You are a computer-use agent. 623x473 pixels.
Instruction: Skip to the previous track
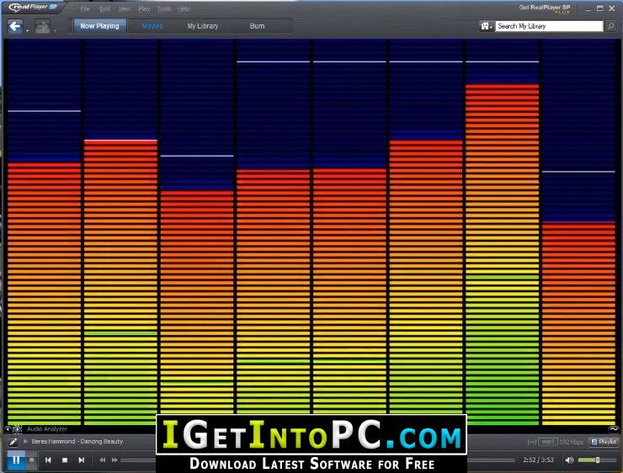[x=48, y=460]
